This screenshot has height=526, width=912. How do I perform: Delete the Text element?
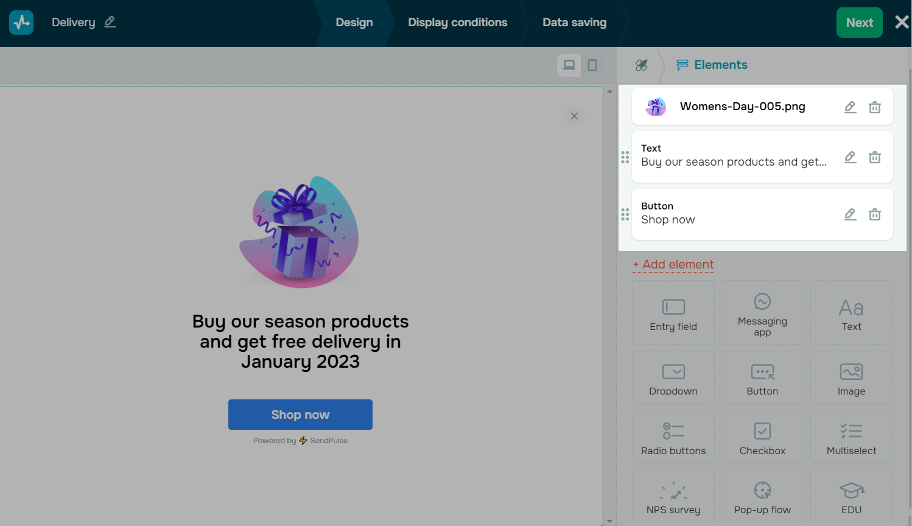click(875, 157)
